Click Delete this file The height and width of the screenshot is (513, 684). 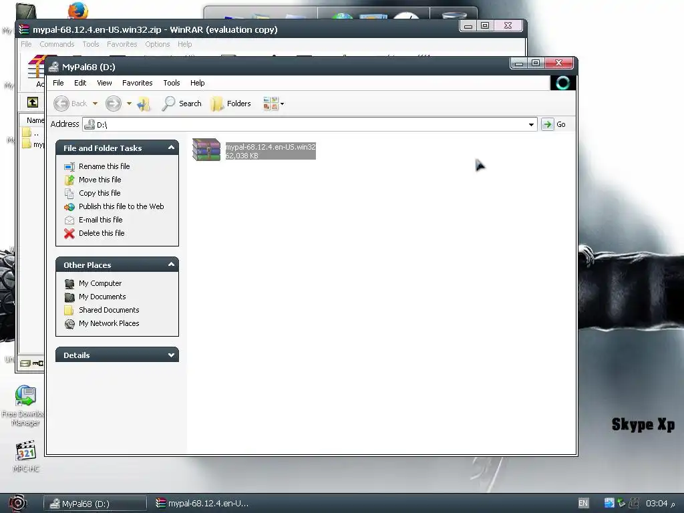pos(102,233)
